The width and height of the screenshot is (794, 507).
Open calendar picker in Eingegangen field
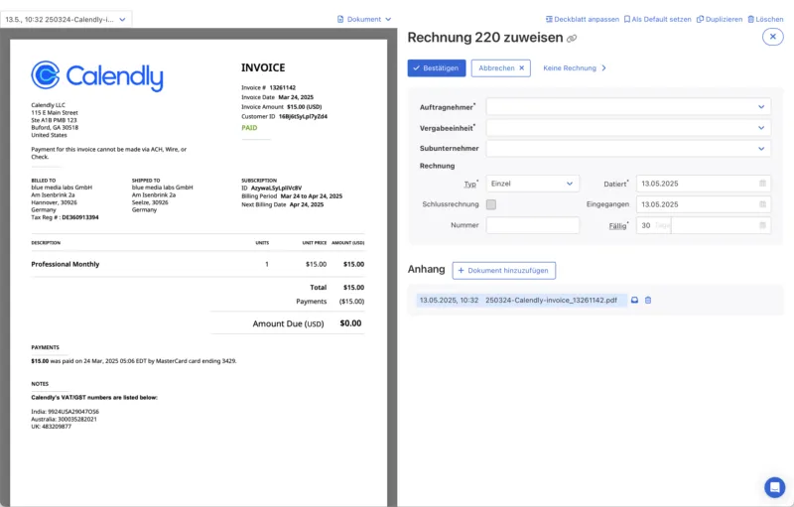pos(762,204)
